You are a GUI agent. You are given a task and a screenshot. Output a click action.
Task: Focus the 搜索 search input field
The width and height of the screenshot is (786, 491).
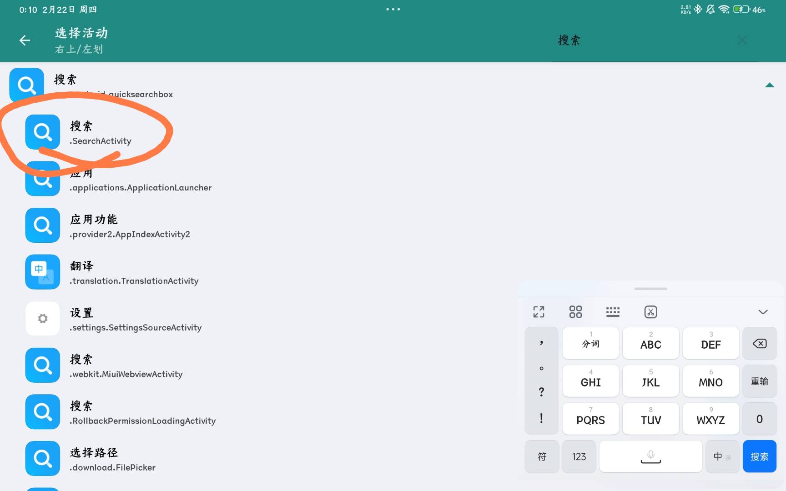click(641, 40)
